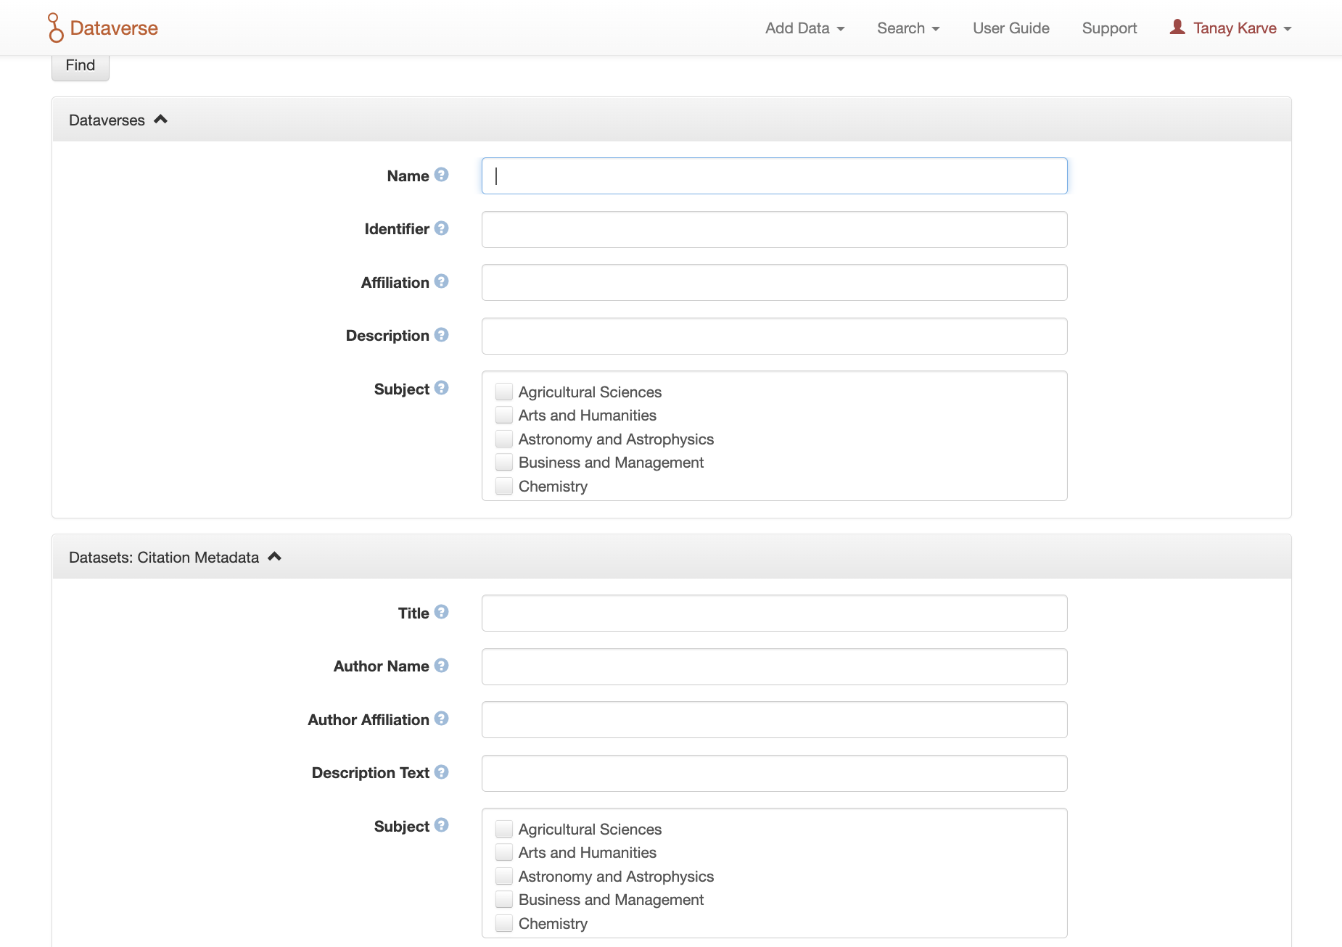Screen dimensions: 1342x947
Task: Click the help icon beside Author Name
Action: [441, 666]
